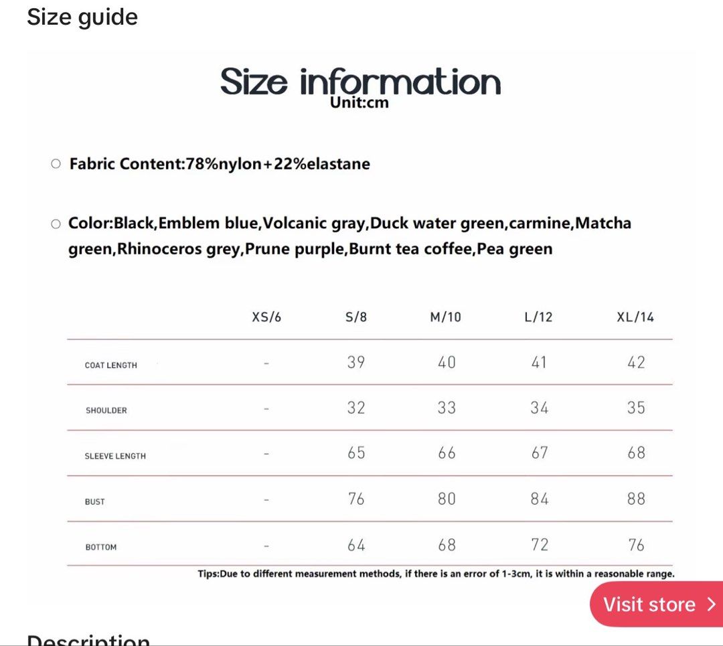The image size is (723, 646).
Task: Select the S/8 size column header
Action: tap(356, 317)
